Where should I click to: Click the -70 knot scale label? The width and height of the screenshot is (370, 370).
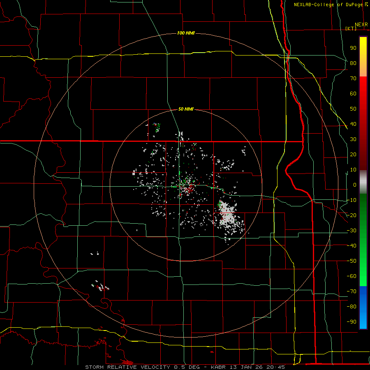(351, 291)
